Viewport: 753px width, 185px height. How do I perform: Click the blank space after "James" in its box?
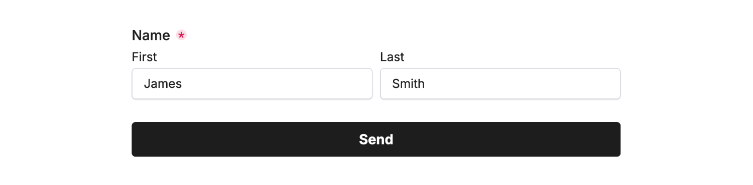276,83
